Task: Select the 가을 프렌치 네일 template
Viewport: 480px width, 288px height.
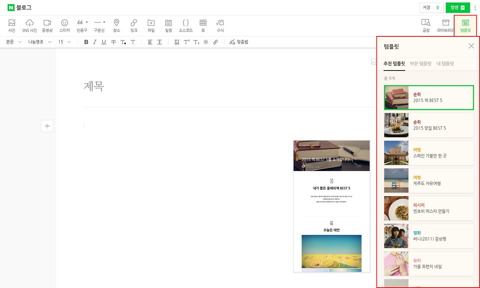Action: pyautogui.click(x=429, y=264)
